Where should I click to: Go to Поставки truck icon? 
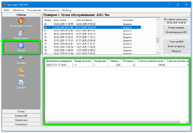21,58
